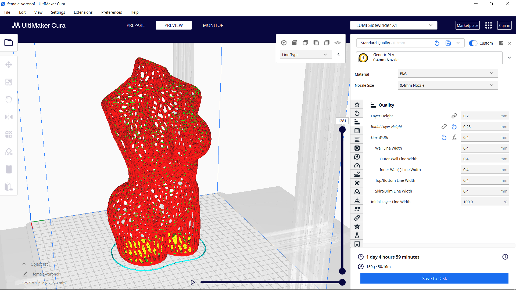Select the Rotate tool
Image resolution: width=516 pixels, height=290 pixels.
coord(9,99)
